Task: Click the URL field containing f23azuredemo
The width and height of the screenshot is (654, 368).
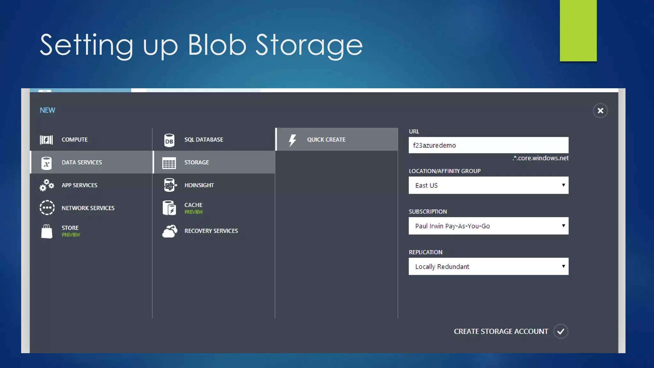Action: pyautogui.click(x=488, y=145)
